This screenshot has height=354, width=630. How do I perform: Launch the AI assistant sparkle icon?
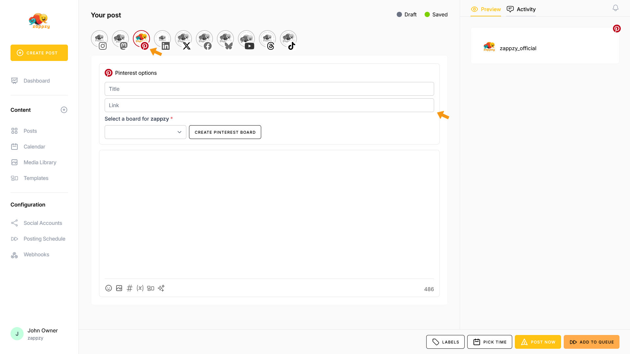[161, 288]
